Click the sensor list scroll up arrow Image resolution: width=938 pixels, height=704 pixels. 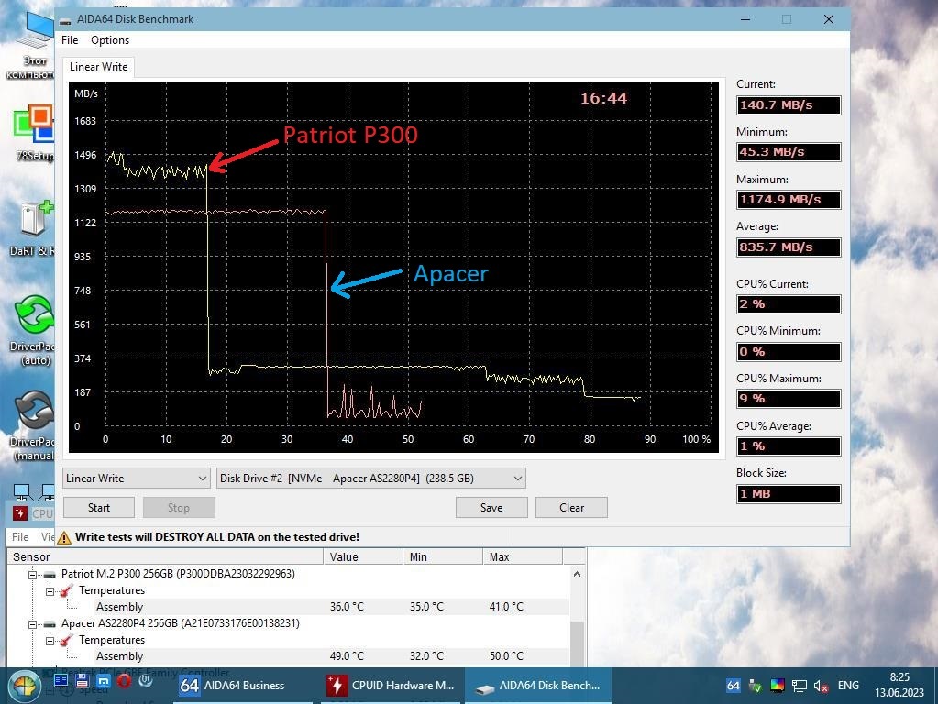click(577, 574)
